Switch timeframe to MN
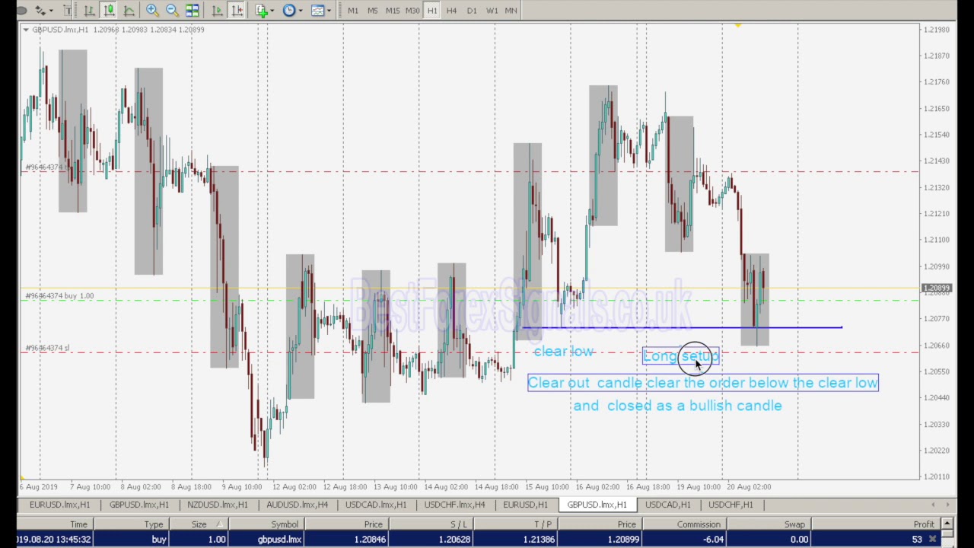The width and height of the screenshot is (974, 548). (x=511, y=11)
